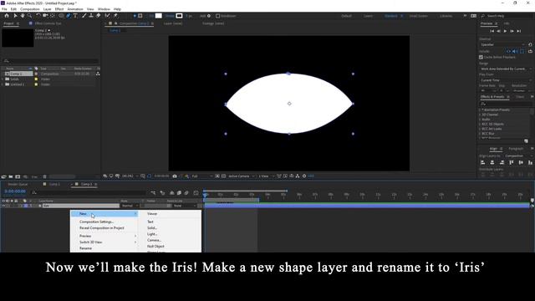Open the Range 'Work Area Extended By Current' dropdown

pyautogui.click(x=506, y=69)
